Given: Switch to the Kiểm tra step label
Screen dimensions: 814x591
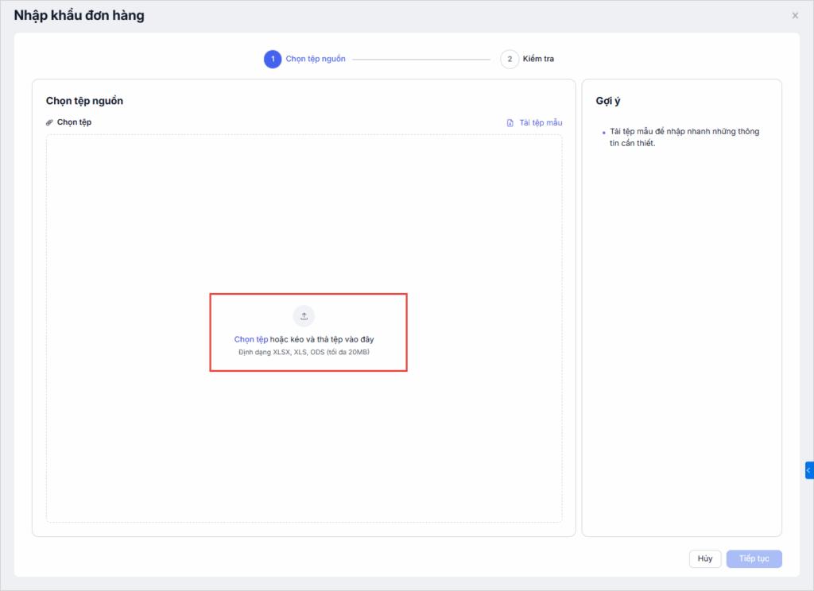Looking at the screenshot, I should (x=538, y=60).
